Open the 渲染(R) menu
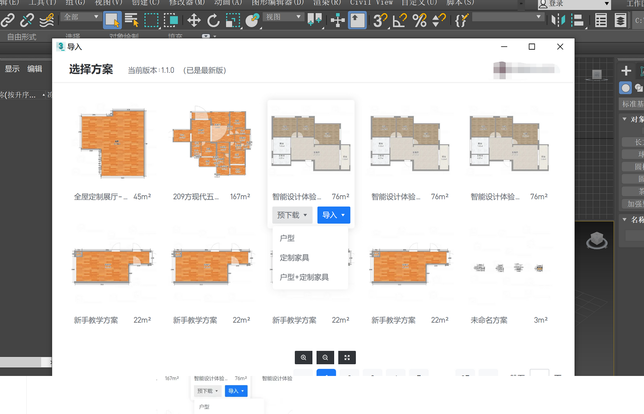Screen dimensions: 644x414 327,3
